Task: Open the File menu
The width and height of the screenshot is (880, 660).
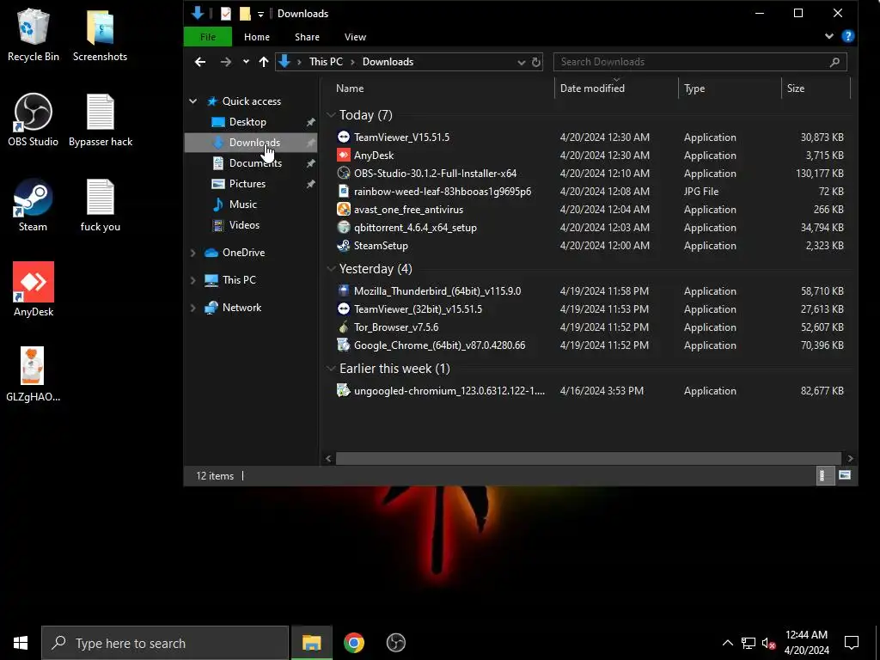Action: (x=208, y=37)
